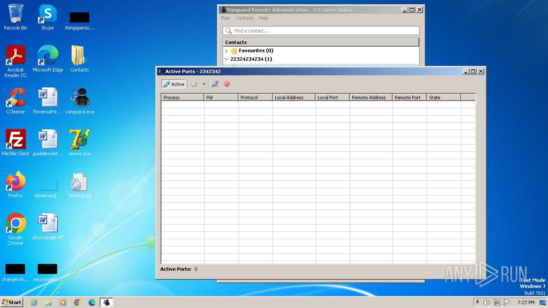Select the changenet desktop file
This screenshot has height=308, width=548.
pos(15,273)
